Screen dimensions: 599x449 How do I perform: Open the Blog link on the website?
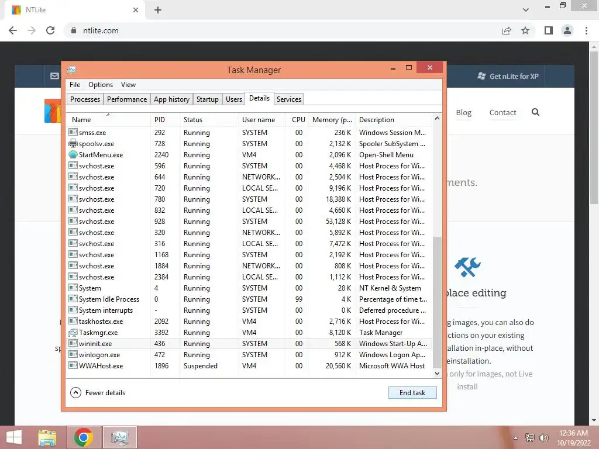464,113
